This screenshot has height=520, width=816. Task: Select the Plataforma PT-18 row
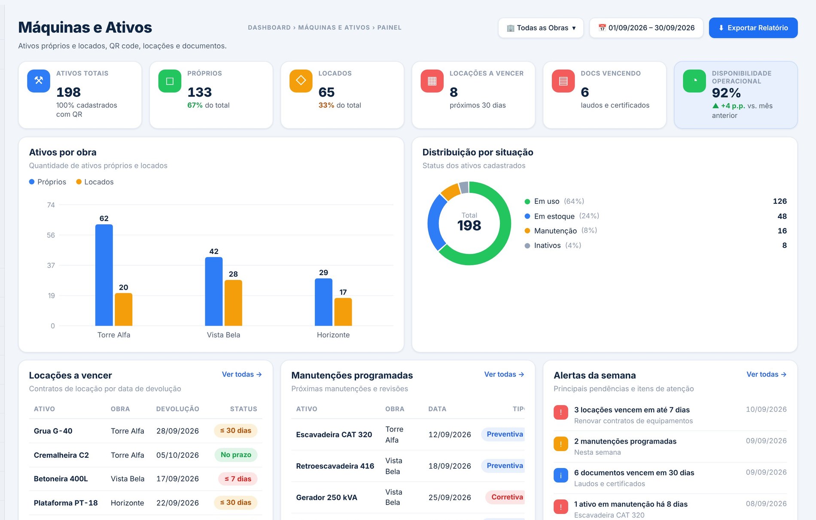point(146,503)
